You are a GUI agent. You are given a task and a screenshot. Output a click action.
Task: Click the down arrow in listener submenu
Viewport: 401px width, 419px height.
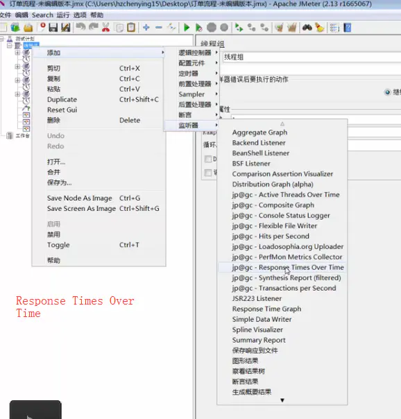tap(282, 400)
